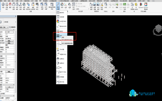This screenshot has height=101, width=162.
Task: Click the <无> view template button
Action: (x=9, y=87)
